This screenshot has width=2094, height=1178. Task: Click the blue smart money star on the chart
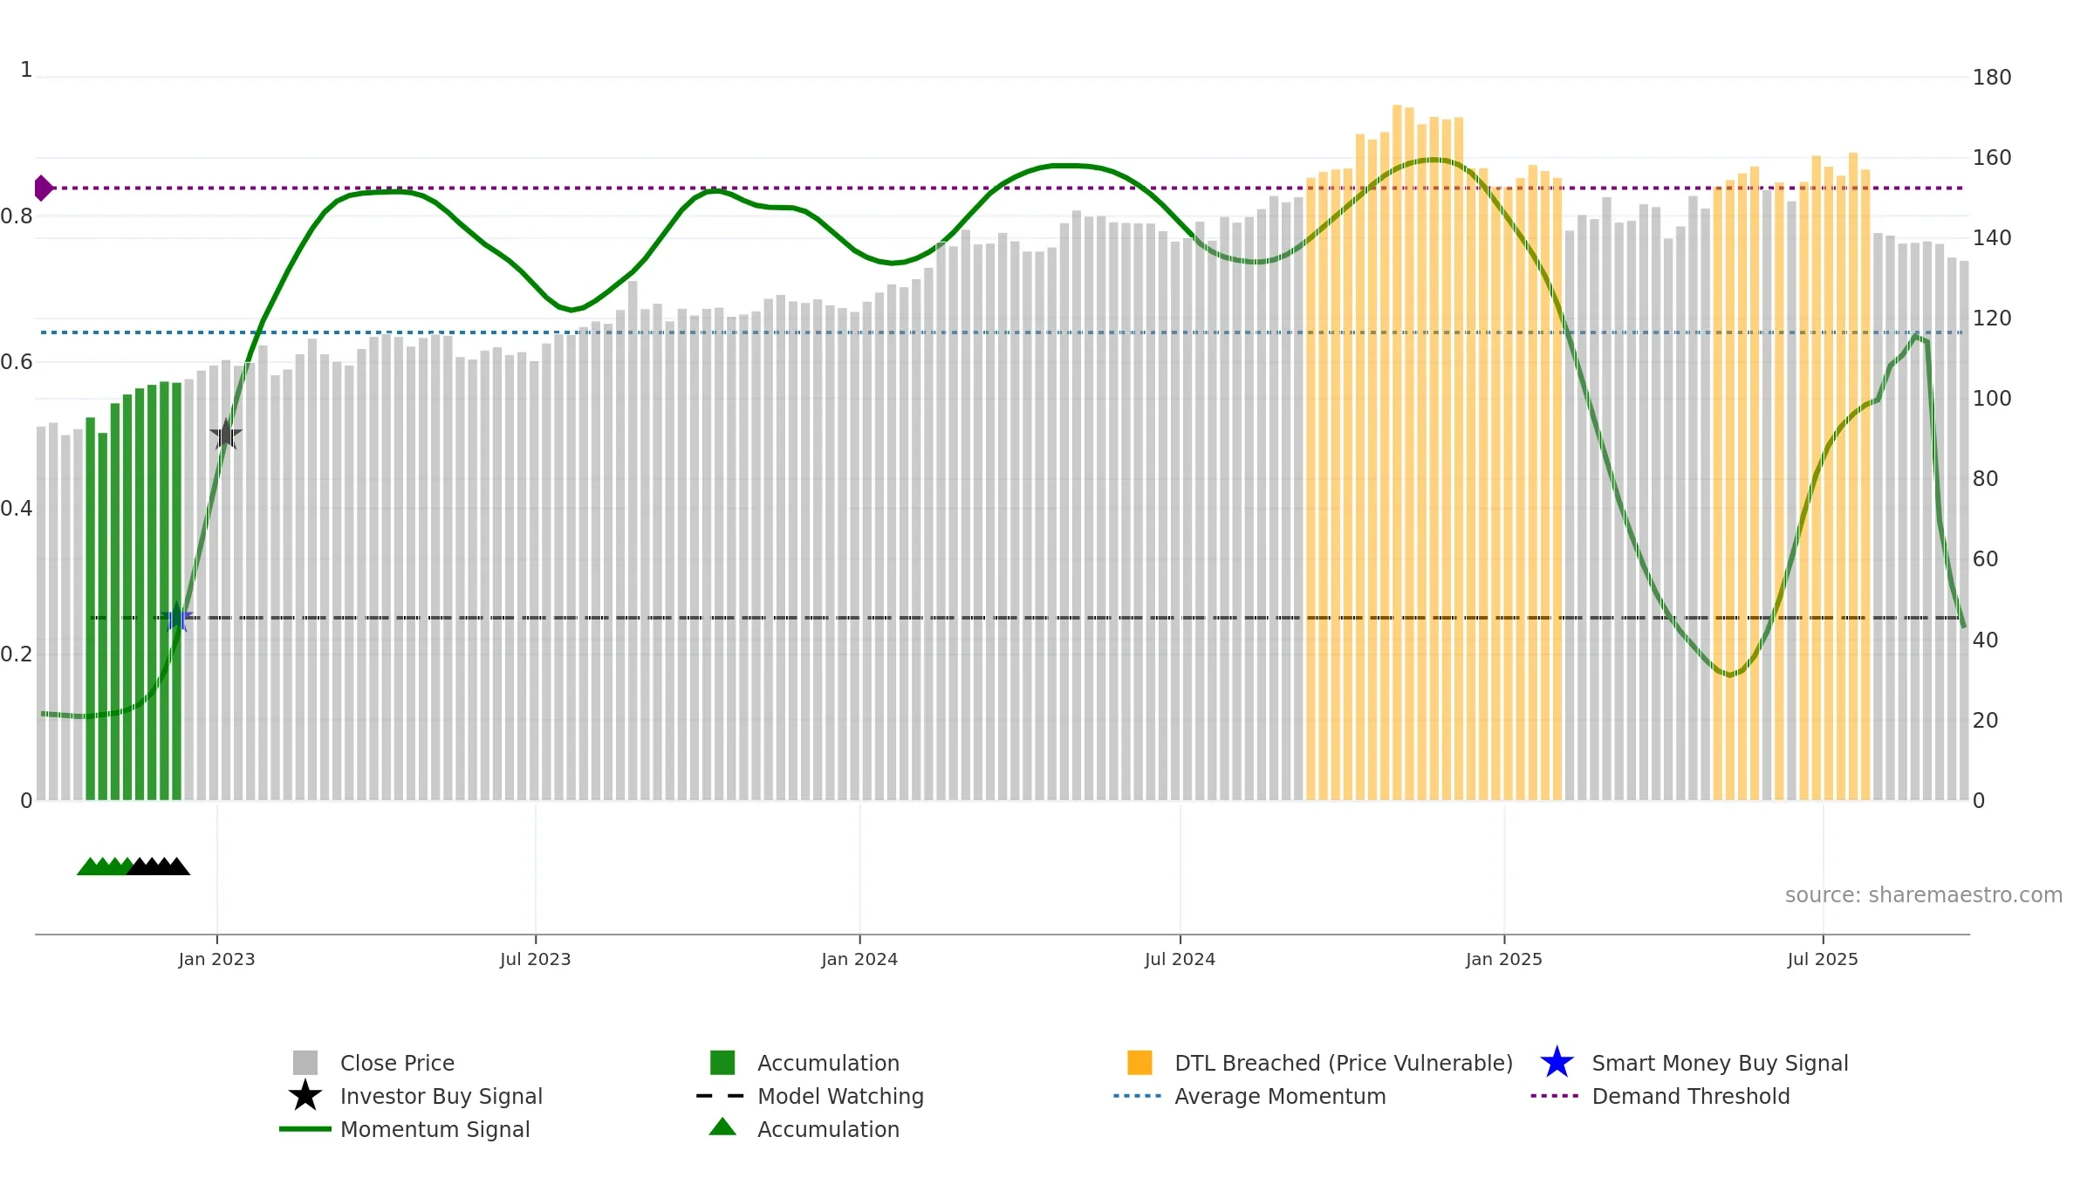click(177, 617)
